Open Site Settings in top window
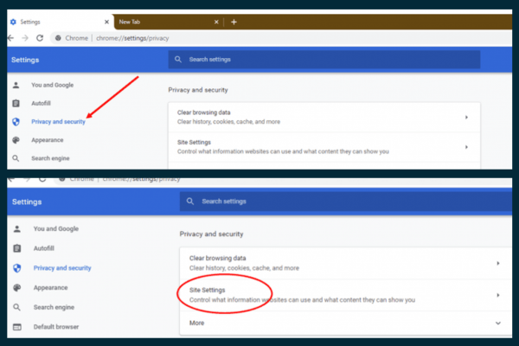The height and width of the screenshot is (346, 519). click(324, 147)
